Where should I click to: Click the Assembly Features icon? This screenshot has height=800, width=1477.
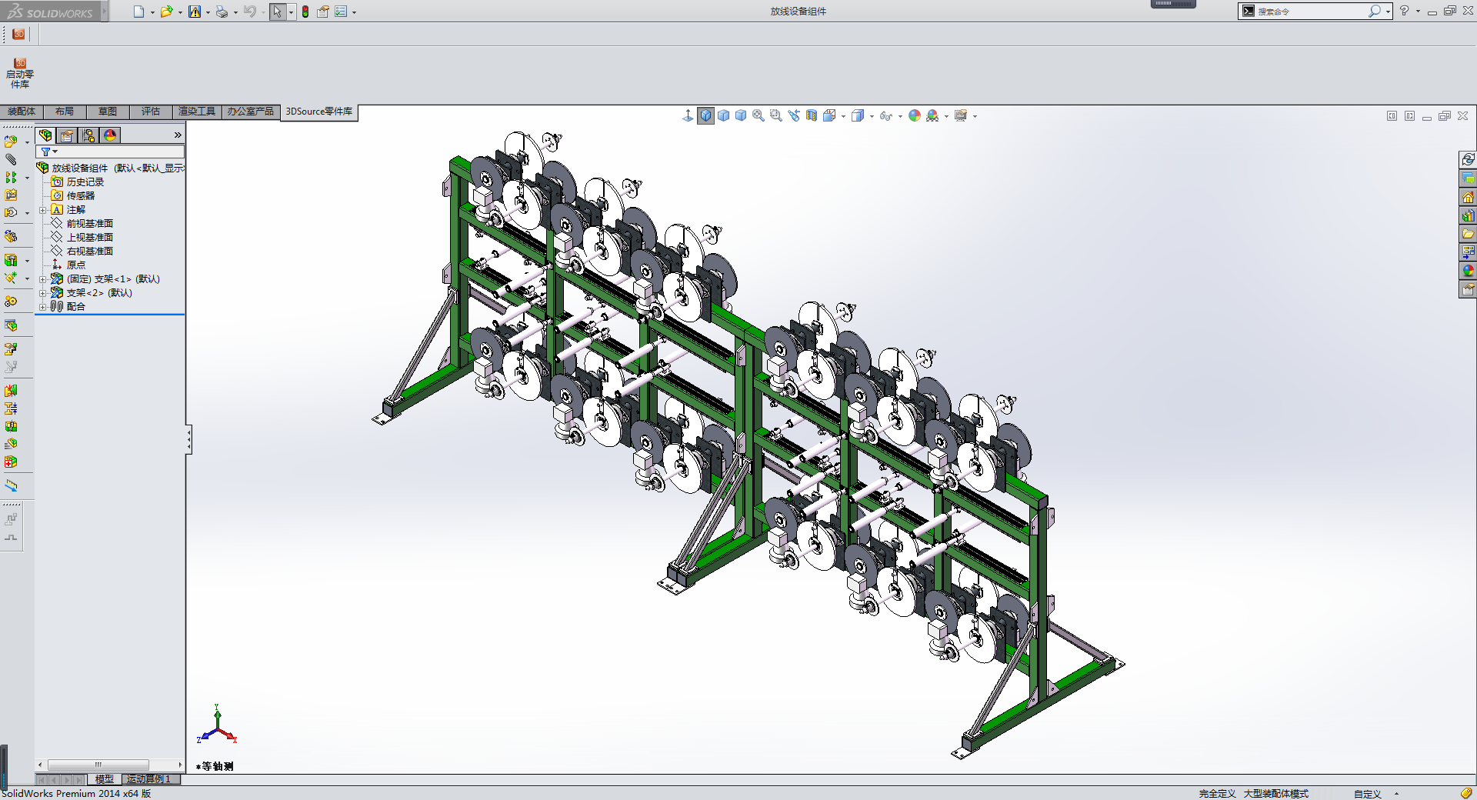pyautogui.click(x=11, y=260)
